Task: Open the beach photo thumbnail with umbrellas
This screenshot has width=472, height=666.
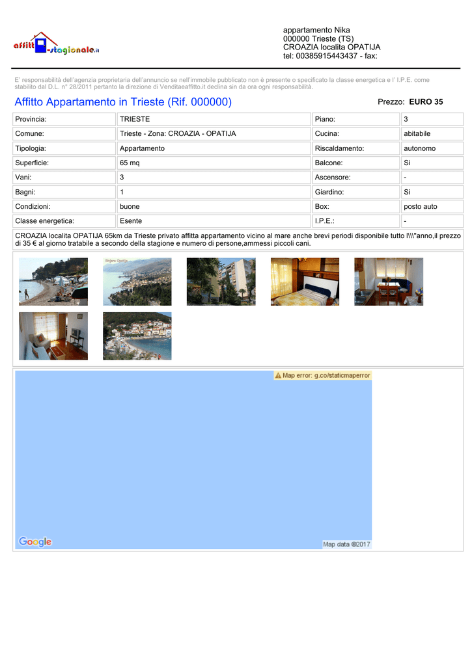Action: 53,282
